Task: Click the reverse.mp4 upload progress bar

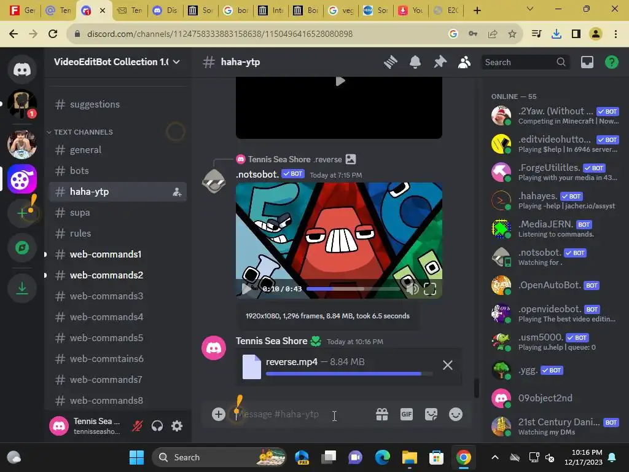Action: [x=349, y=374]
